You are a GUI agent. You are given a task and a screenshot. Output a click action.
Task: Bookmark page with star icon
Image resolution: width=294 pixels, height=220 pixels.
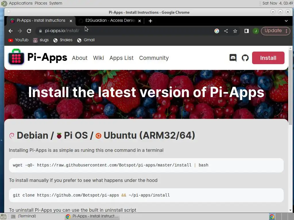click(235, 31)
